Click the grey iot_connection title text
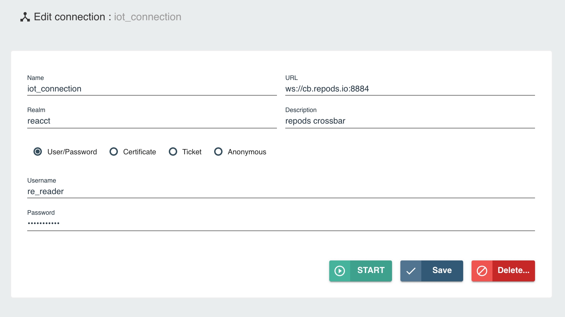The width and height of the screenshot is (565, 317). (x=148, y=17)
